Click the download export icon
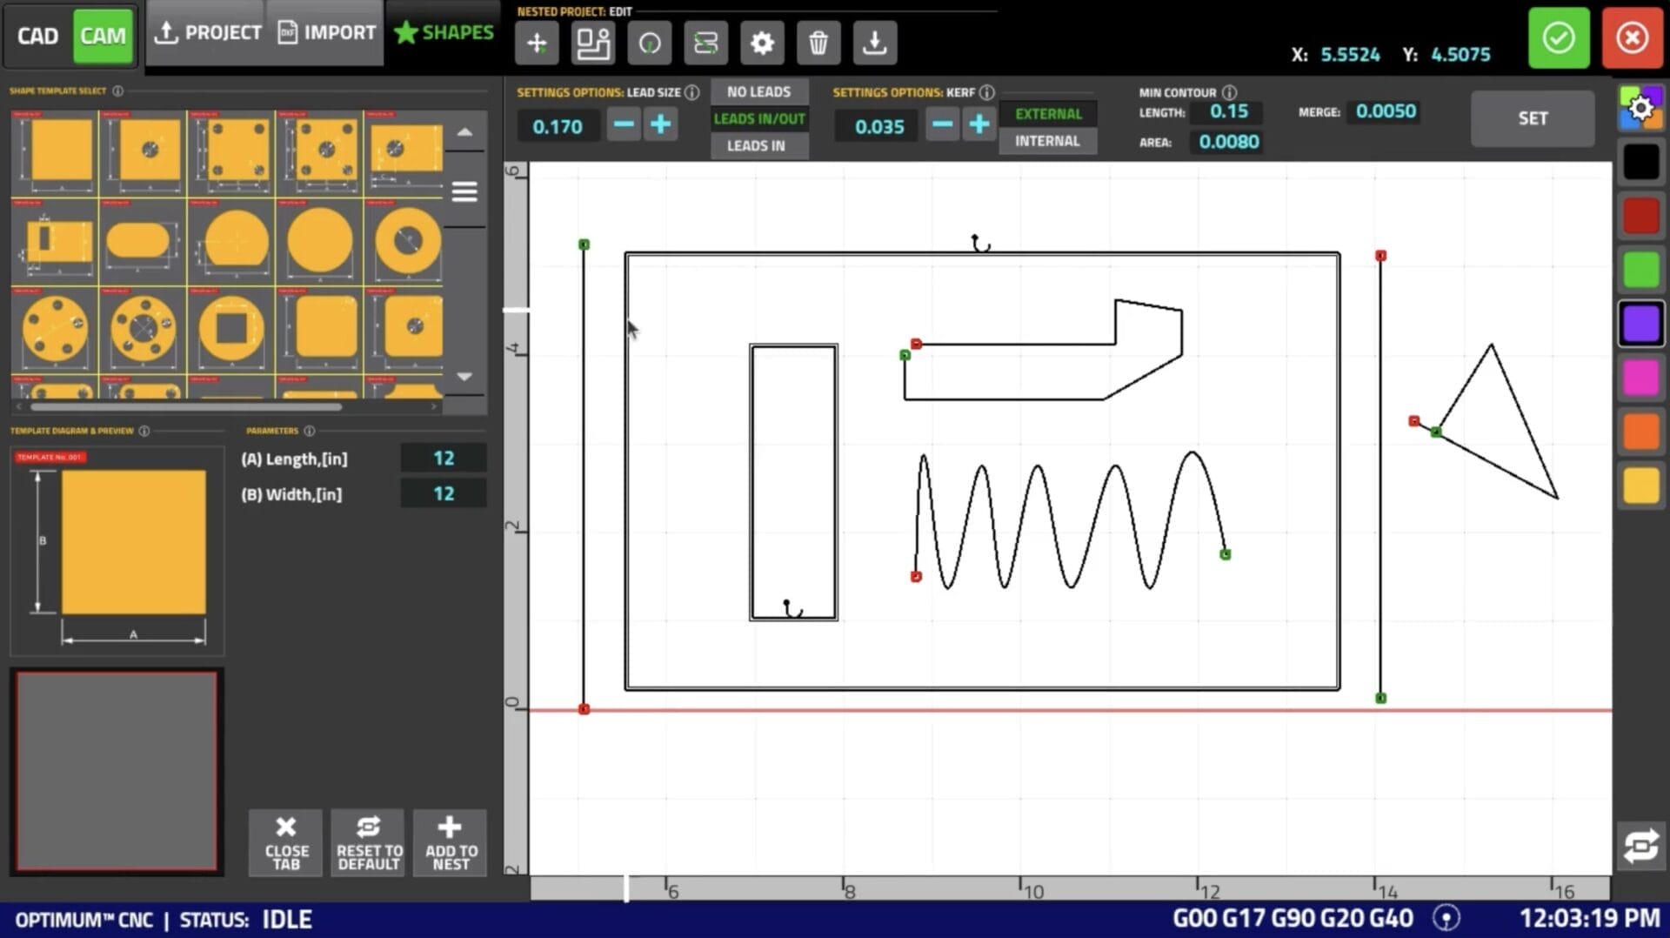 coord(874,43)
